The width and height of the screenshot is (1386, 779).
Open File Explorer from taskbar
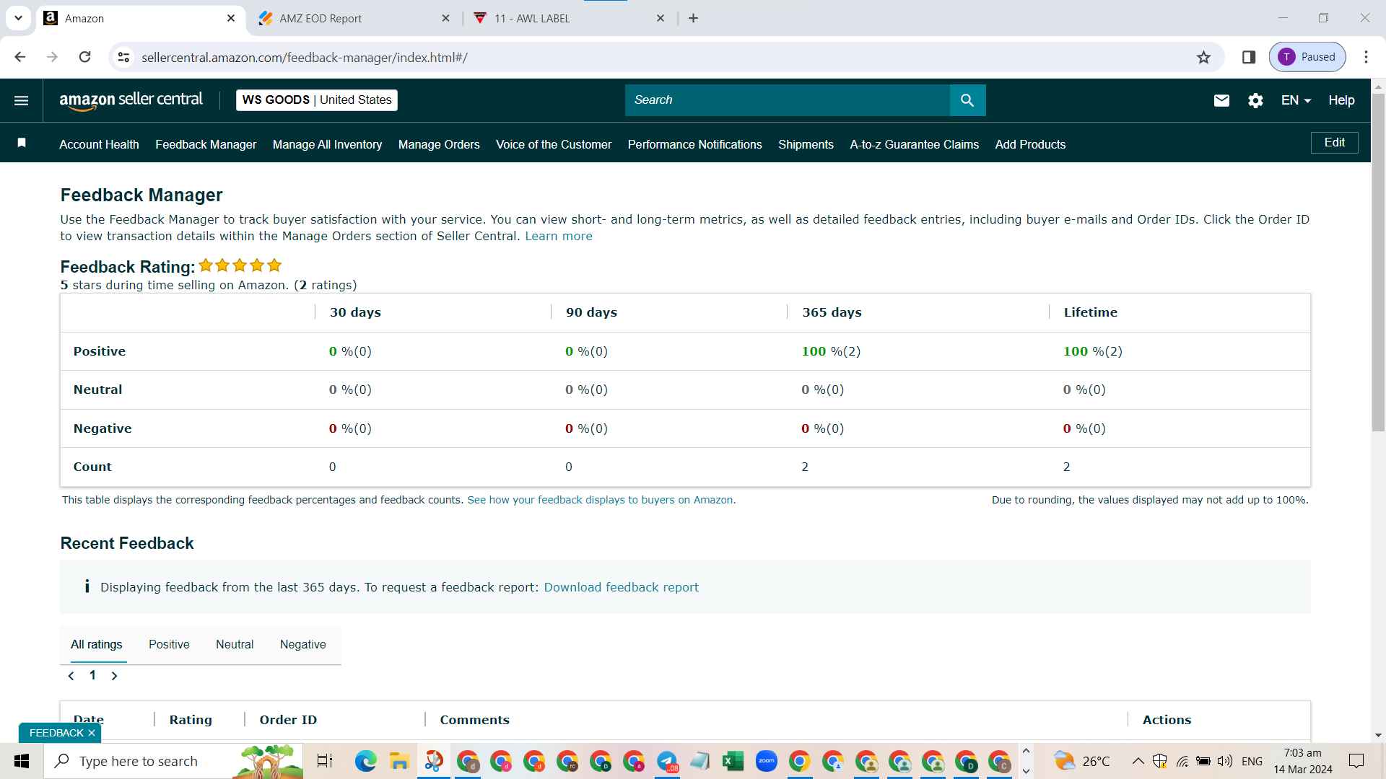click(x=399, y=761)
